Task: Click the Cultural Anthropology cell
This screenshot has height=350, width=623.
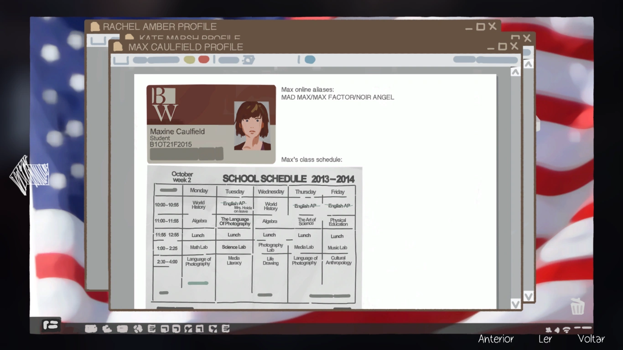Action: tap(338, 260)
